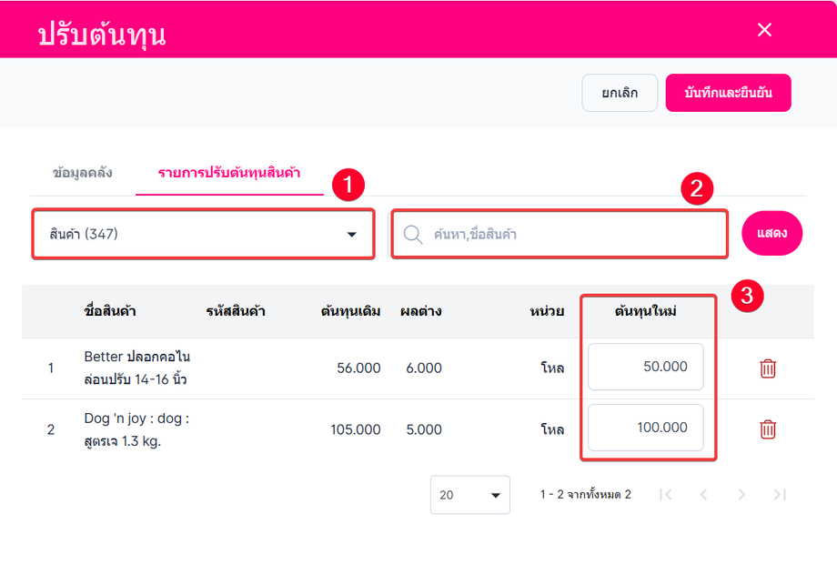Jump to the last page
The width and height of the screenshot is (837, 585).
[x=780, y=495]
